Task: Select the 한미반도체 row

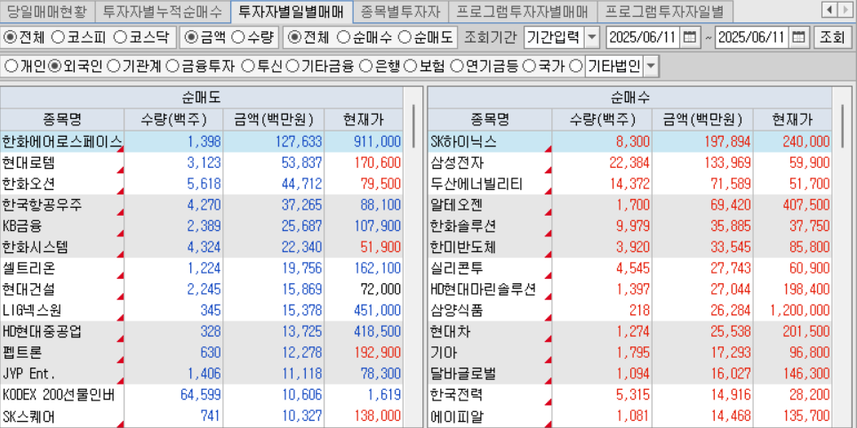Action: point(629,248)
